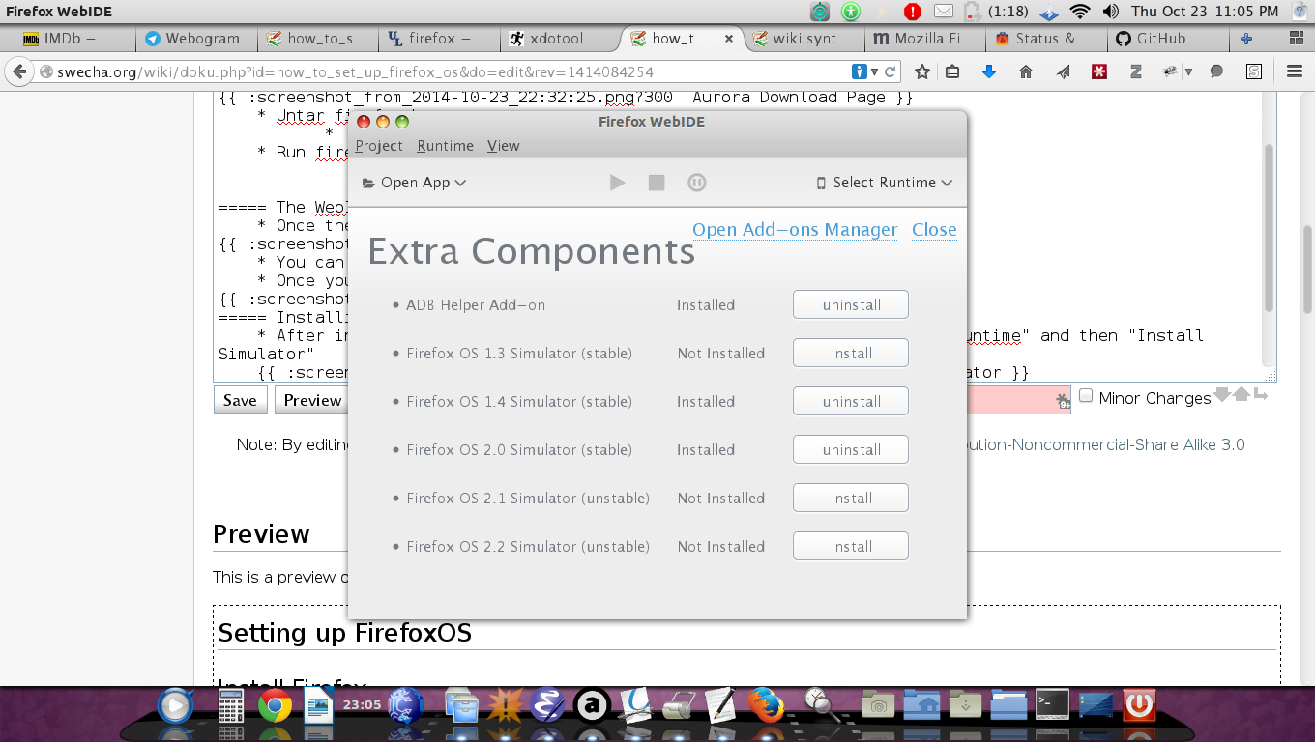Launch Google Chrome from the dock
This screenshot has height=742, width=1315.
point(275,707)
